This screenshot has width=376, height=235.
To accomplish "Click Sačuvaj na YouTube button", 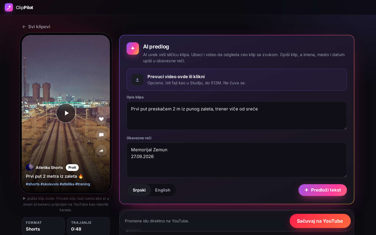I will 320,221.
